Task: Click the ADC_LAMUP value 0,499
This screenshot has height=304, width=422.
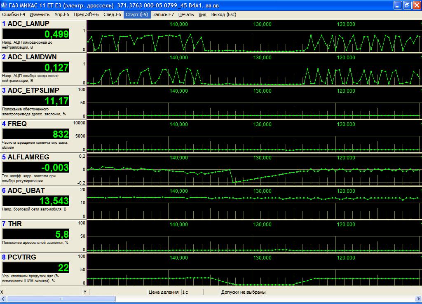Action: click(36, 34)
